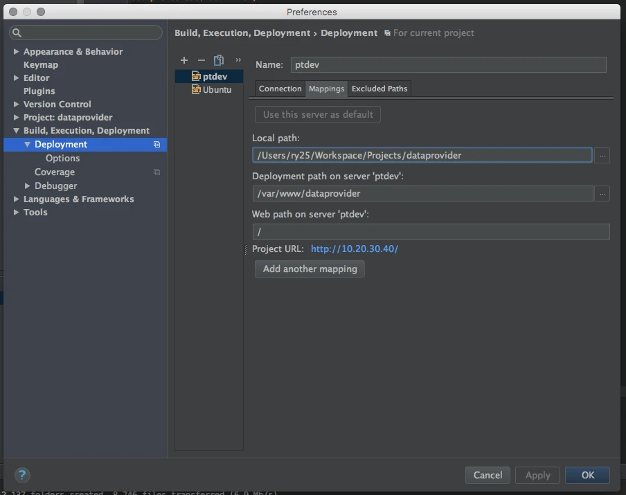The image size is (626, 495).
Task: Switch to the Excluded Paths tab
Action: (379, 89)
